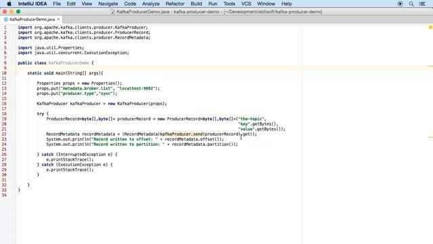Viewport: 433px width, 244px height.
Task: Click the warning stripe mark near line 9
Action: point(430,66)
